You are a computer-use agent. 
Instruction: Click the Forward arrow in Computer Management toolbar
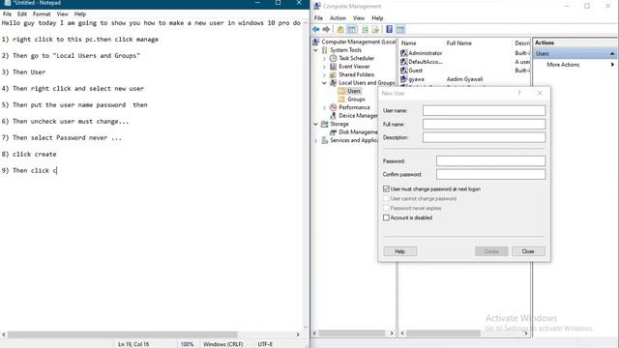(x=326, y=30)
